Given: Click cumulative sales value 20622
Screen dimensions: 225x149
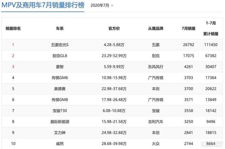Looking at the screenshot, I should [x=211, y=89].
